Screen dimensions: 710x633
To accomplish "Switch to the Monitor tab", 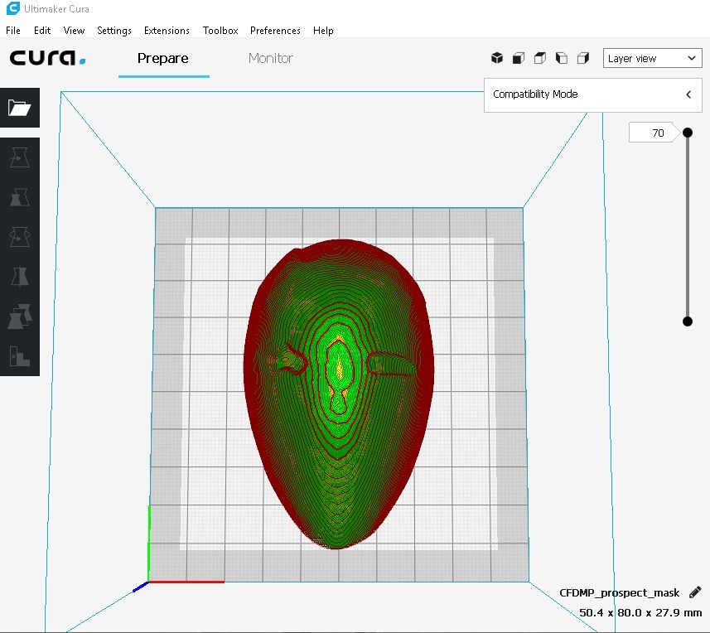I will [271, 58].
